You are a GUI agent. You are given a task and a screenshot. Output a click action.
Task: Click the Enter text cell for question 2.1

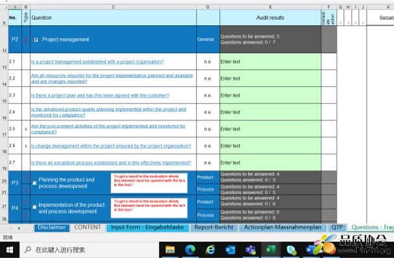click(x=270, y=62)
